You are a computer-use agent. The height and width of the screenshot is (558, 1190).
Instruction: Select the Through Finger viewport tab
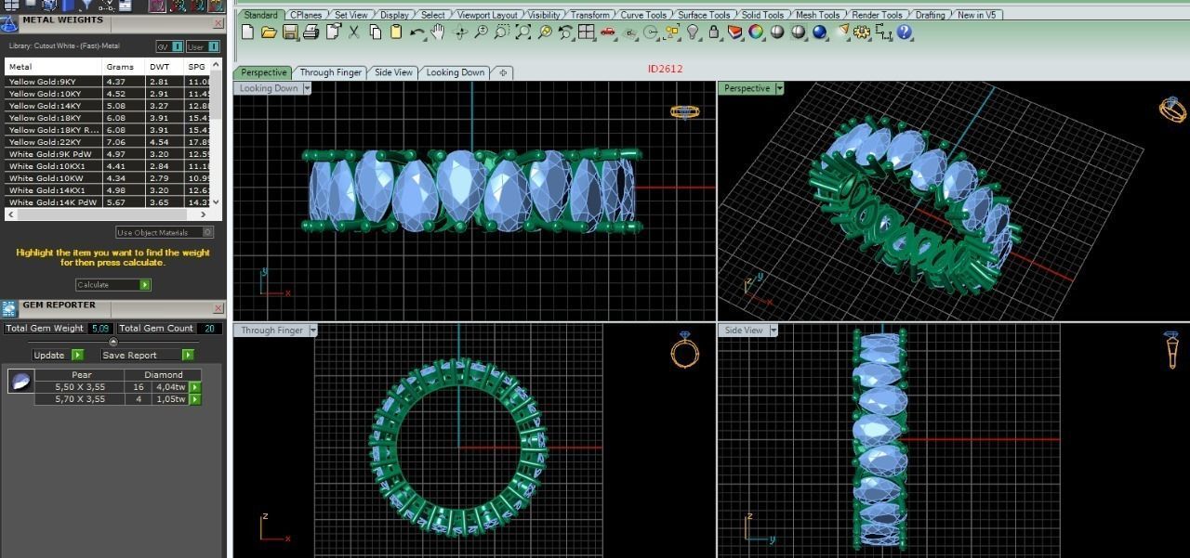330,72
